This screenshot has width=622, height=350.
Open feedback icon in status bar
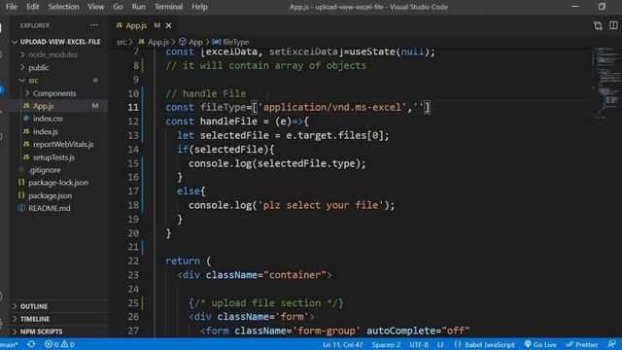point(611,344)
